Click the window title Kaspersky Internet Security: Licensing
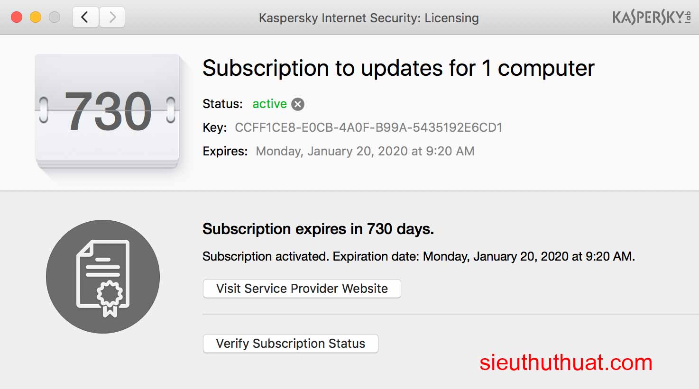Viewport: 699px width, 389px height. (x=368, y=18)
